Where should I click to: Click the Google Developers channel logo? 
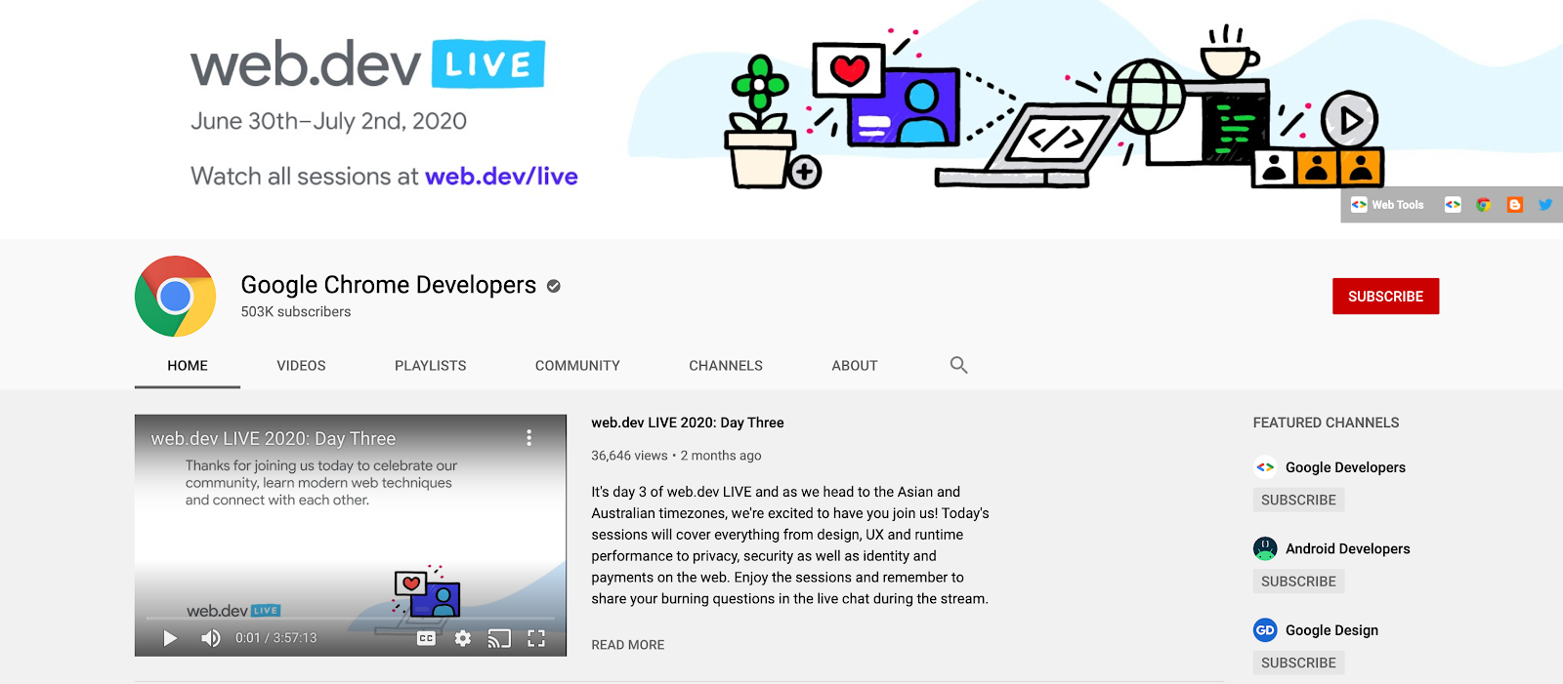click(x=1265, y=467)
